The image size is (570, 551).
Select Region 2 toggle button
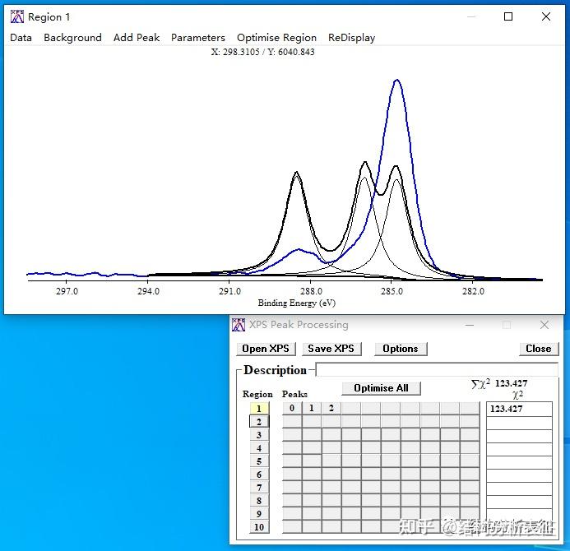tap(259, 422)
